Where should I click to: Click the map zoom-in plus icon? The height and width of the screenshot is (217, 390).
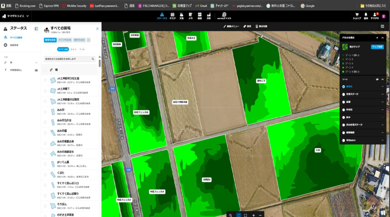pos(254,215)
